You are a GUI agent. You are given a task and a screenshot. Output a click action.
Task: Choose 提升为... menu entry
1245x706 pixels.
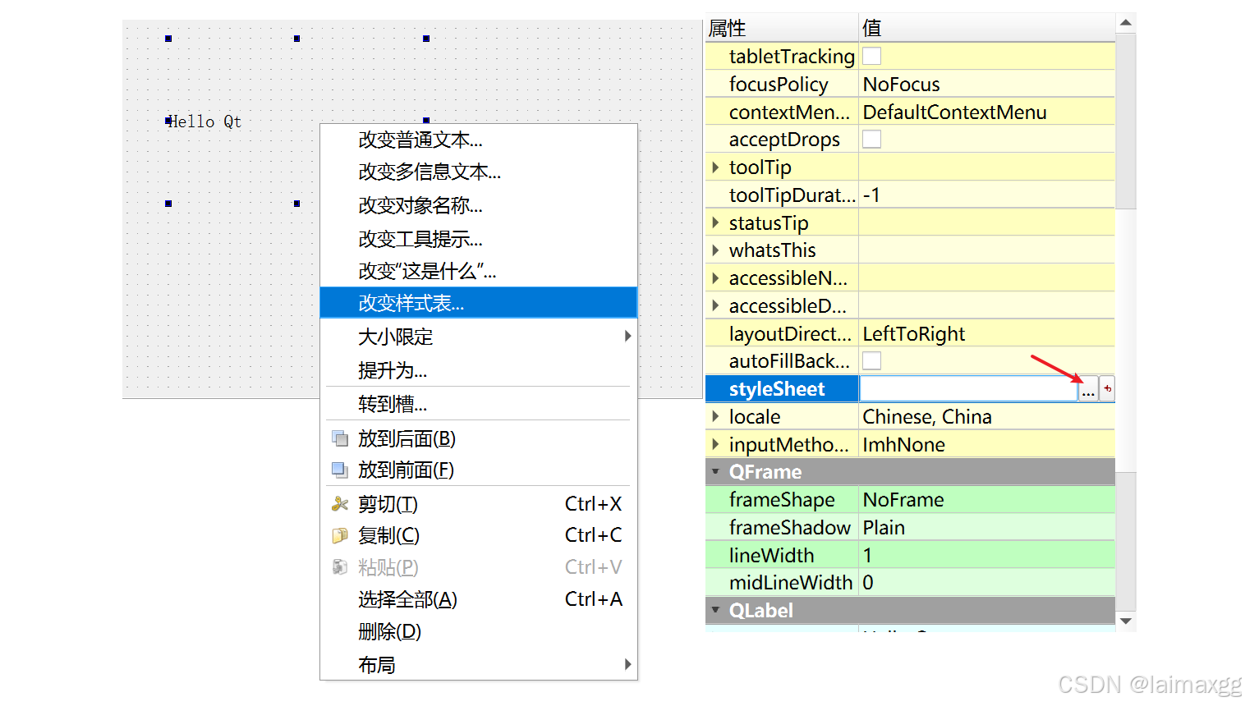pos(479,370)
